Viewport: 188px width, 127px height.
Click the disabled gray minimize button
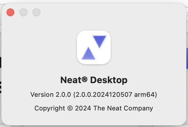tap(23, 12)
